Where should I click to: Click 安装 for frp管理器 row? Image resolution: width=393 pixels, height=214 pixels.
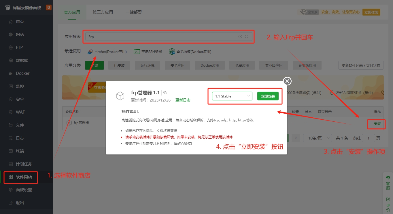coord(377,124)
